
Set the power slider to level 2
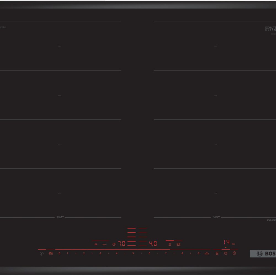click(x=84, y=253)
